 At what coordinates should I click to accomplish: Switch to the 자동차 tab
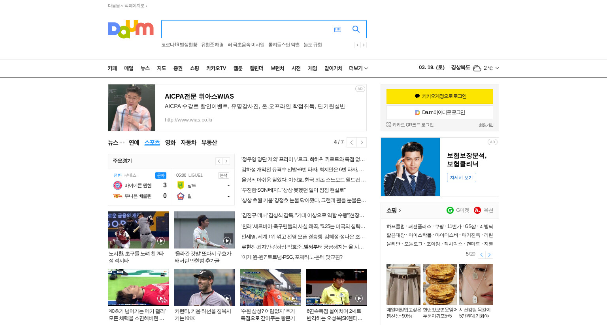[x=189, y=142]
